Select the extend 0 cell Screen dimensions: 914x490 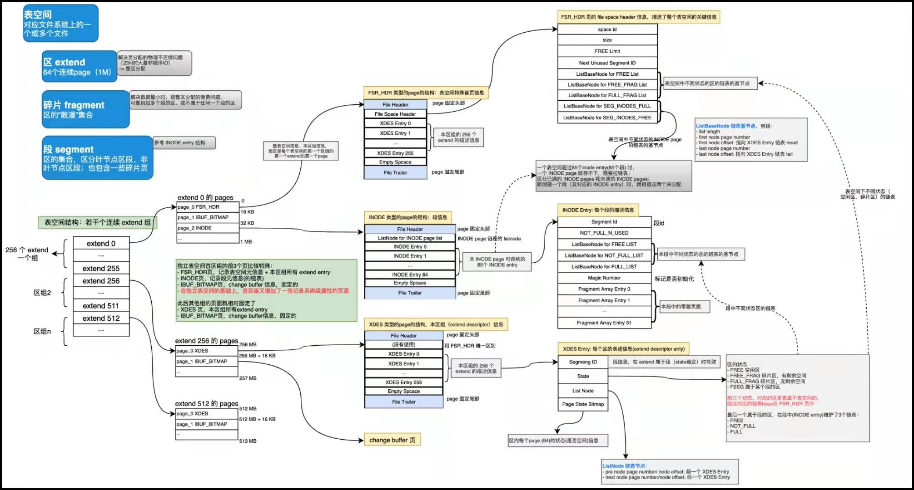pos(101,244)
